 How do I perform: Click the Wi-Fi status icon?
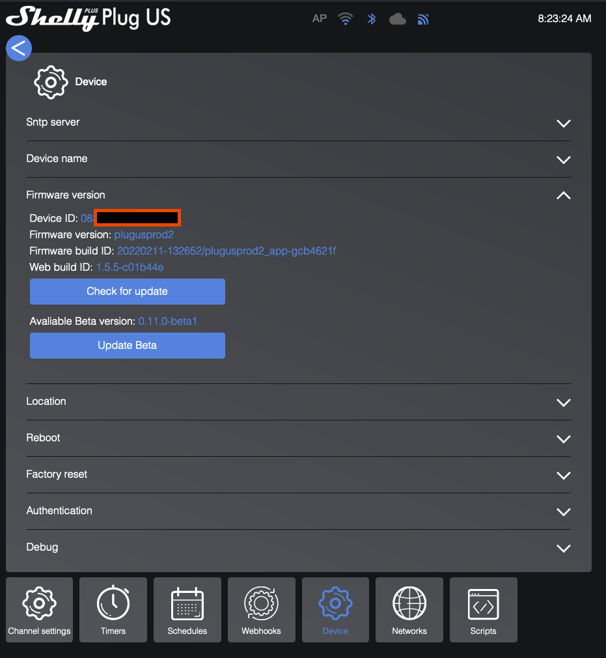point(346,19)
